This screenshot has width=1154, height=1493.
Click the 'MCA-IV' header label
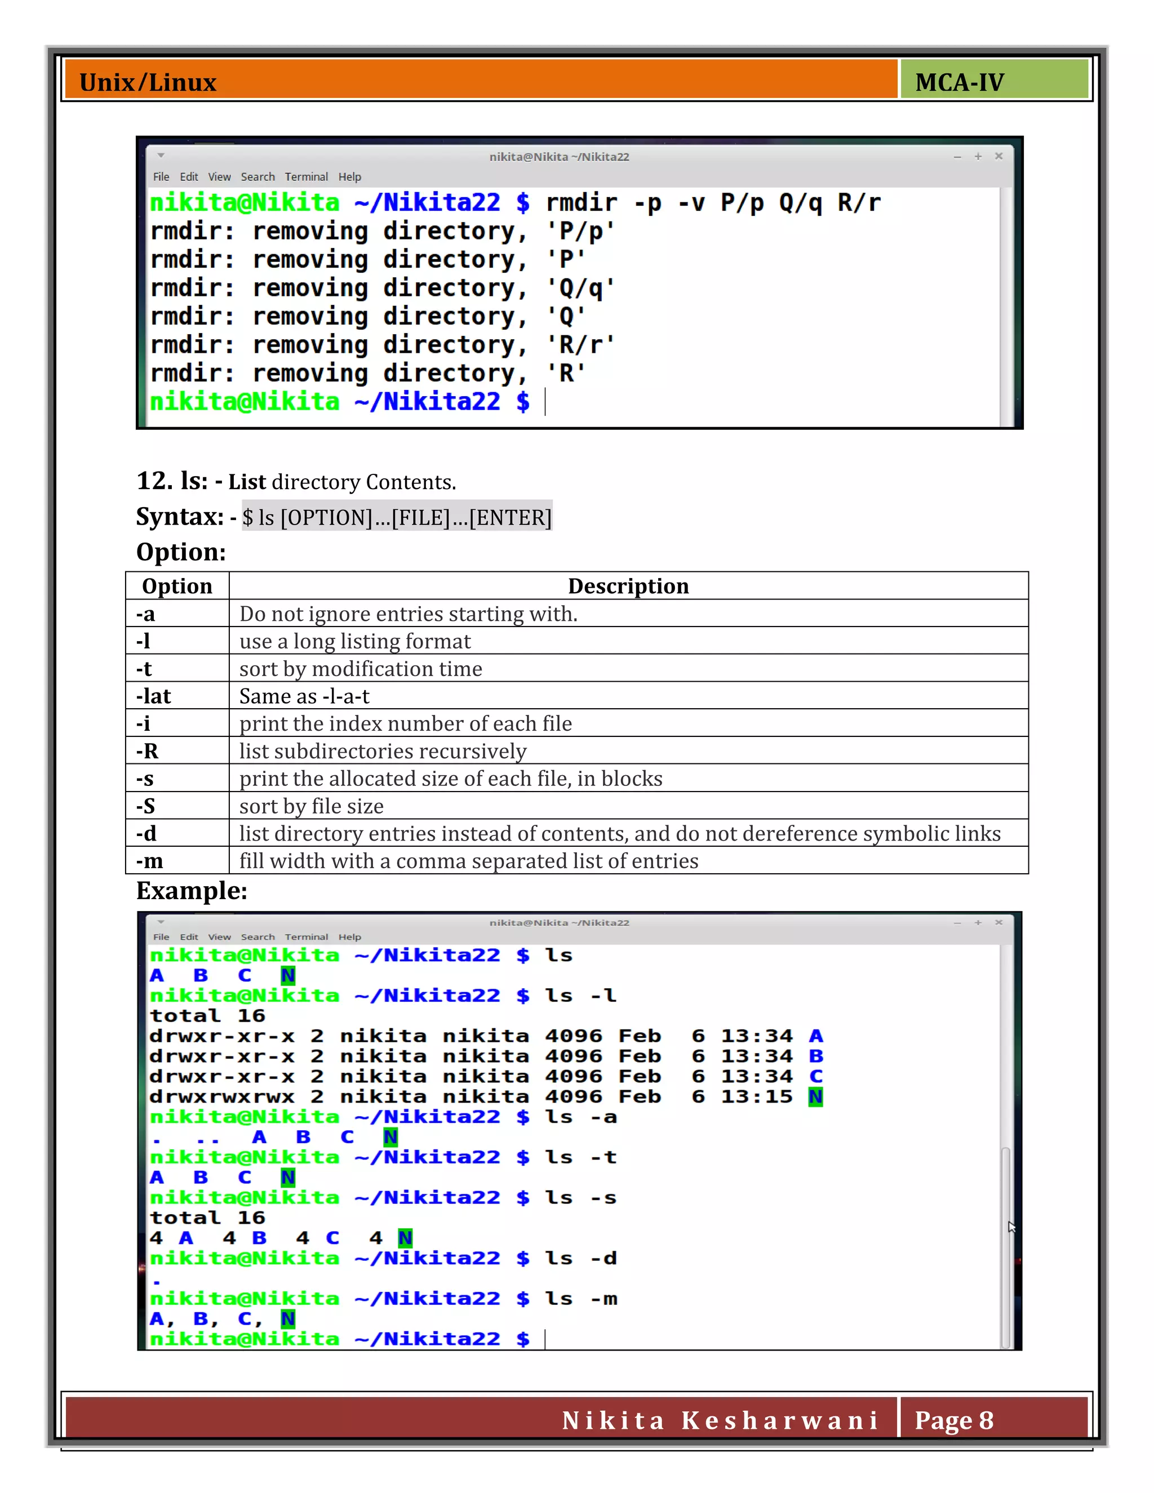(959, 82)
